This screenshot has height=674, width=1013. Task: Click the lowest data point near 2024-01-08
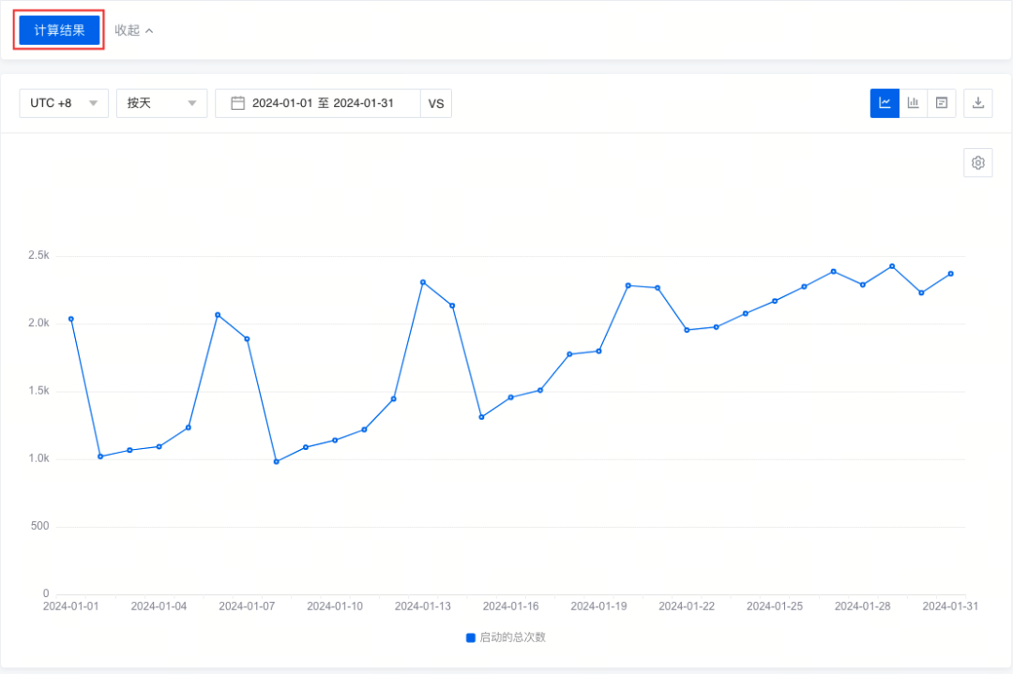[276, 461]
